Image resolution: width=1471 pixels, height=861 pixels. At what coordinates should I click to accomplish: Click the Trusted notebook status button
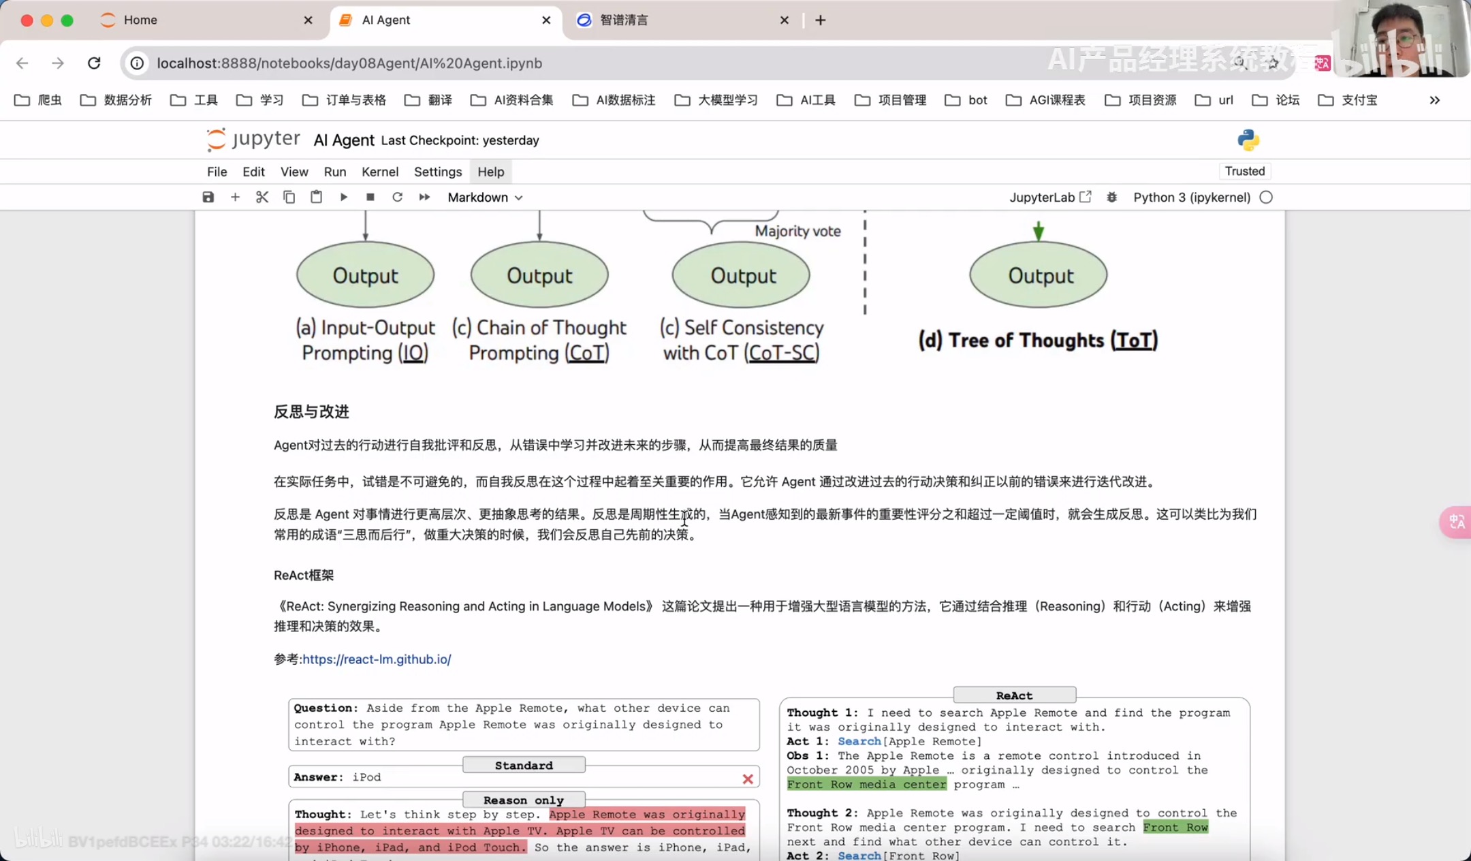[x=1244, y=171]
